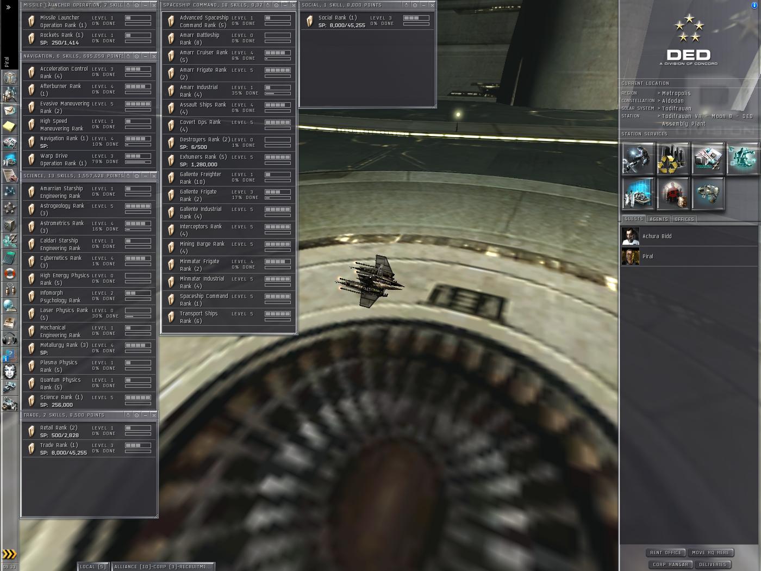761x571 pixels.
Task: Open the calculator icon in the sidebar
Action: pyautogui.click(x=10, y=257)
